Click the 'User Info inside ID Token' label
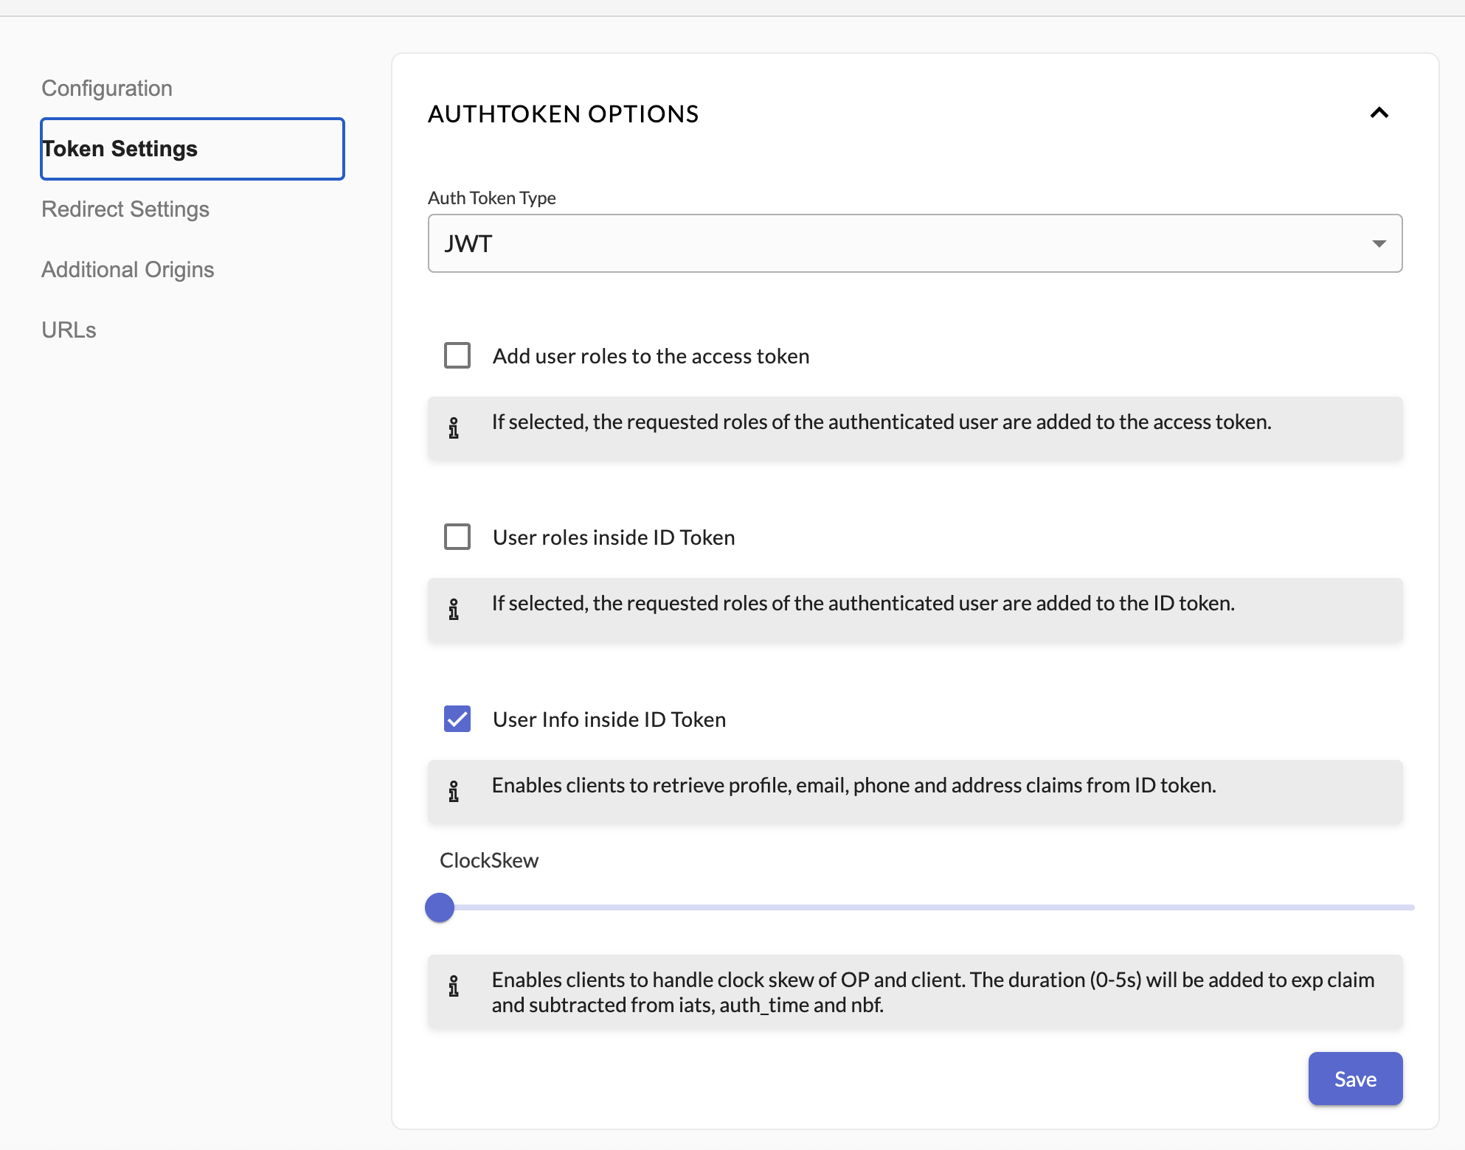Image resolution: width=1465 pixels, height=1150 pixels. pyautogui.click(x=609, y=719)
